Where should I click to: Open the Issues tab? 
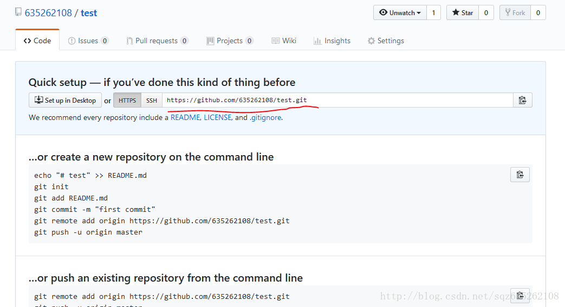click(x=88, y=41)
